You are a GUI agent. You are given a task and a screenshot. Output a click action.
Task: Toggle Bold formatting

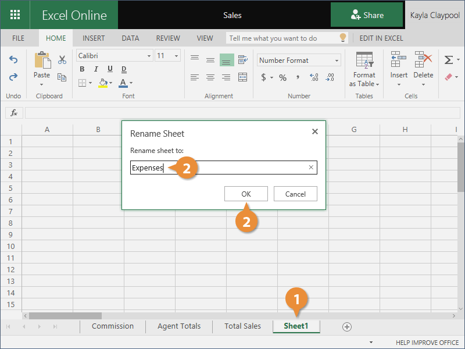(x=82, y=69)
